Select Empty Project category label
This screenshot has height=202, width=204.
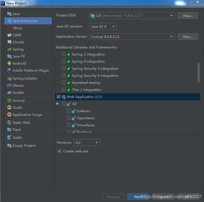coord(24,146)
